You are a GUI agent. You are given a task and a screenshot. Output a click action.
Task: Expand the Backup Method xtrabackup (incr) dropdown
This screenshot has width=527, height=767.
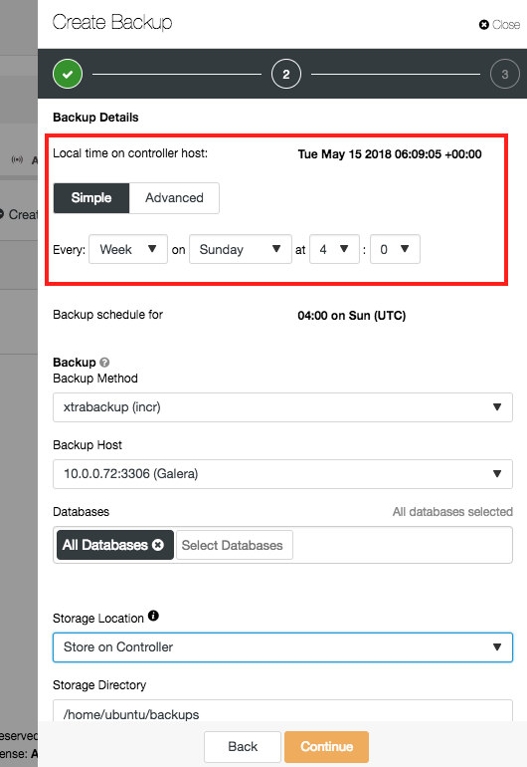click(x=282, y=407)
